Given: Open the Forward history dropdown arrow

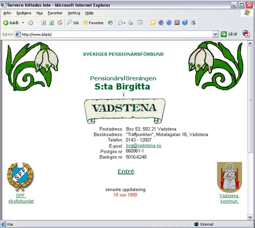Looking at the screenshot, I should [37, 23].
